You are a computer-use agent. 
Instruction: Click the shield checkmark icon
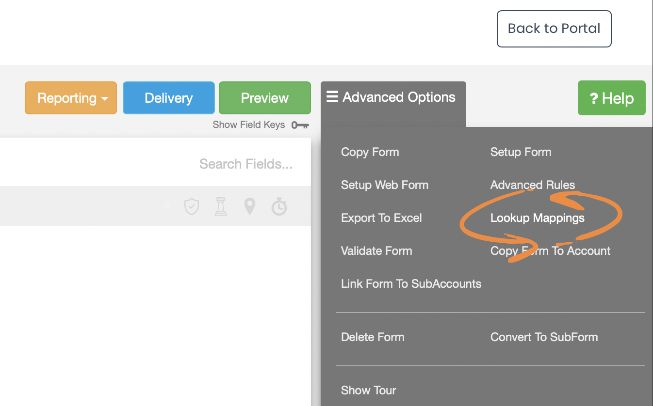(192, 207)
